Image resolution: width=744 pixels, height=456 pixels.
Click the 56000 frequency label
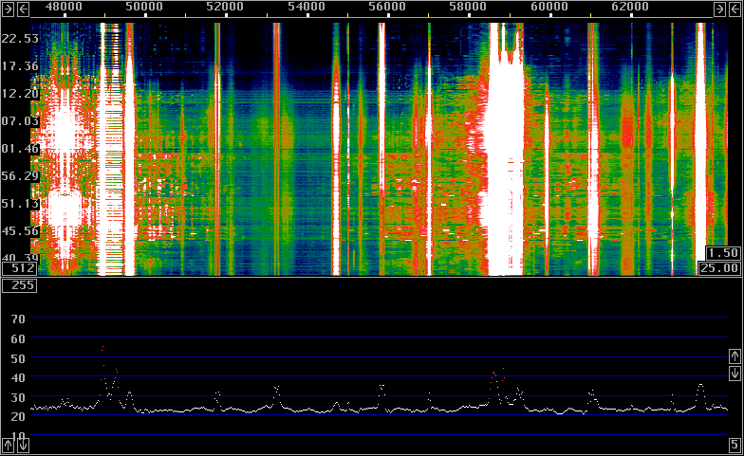[x=387, y=7]
